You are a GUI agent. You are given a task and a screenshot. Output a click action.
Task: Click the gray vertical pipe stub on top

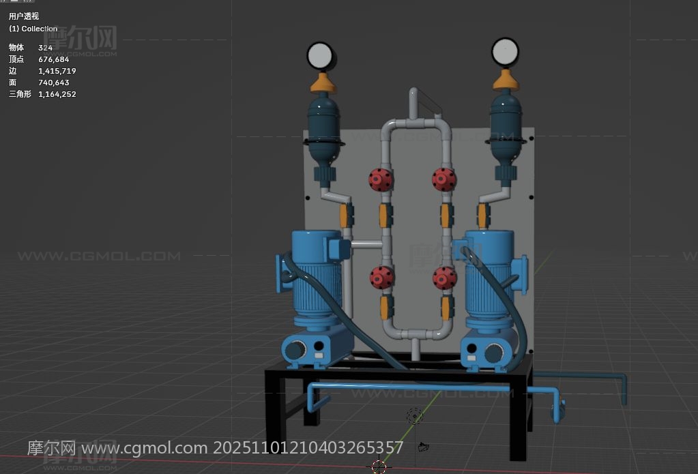pyautogui.click(x=413, y=102)
